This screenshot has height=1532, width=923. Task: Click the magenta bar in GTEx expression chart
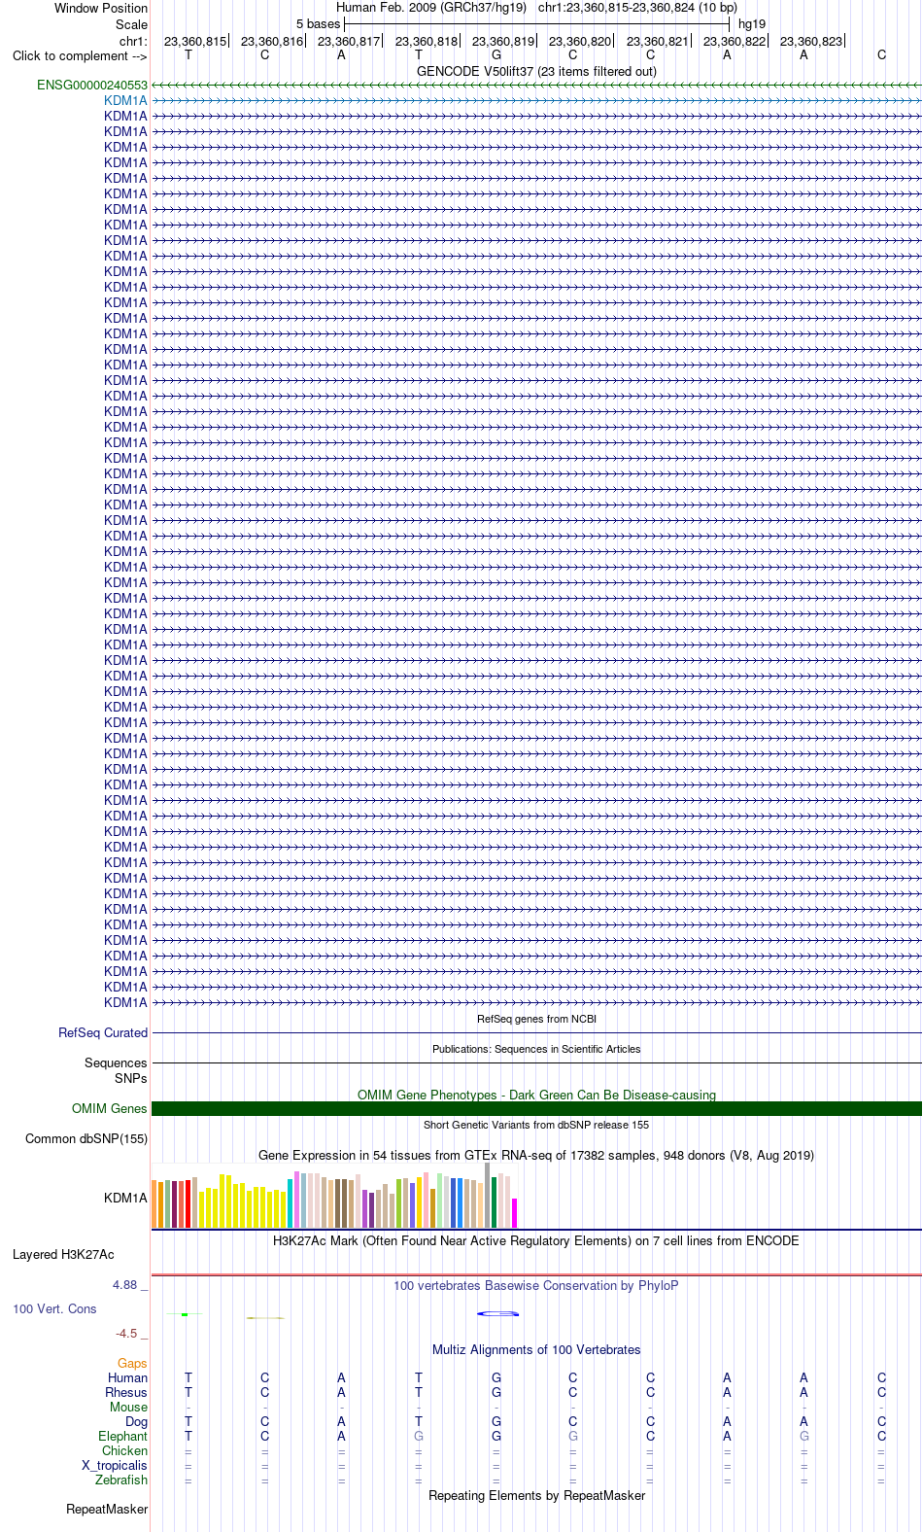[515, 1213]
